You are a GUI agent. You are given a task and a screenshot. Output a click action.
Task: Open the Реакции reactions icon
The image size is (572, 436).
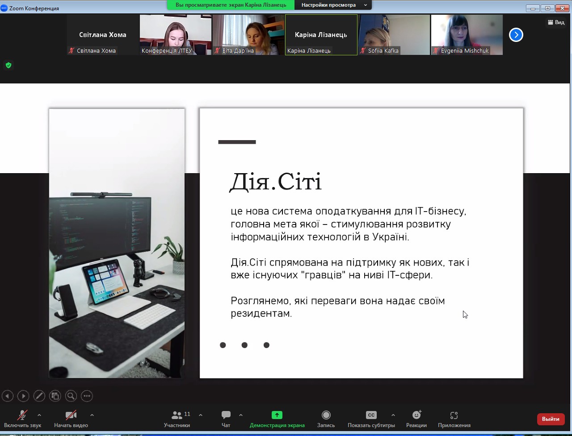(x=416, y=415)
